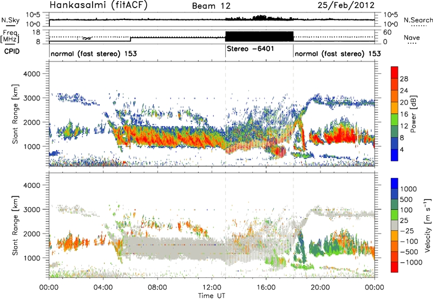Select the CPID row label
The width and height of the screenshot is (433, 299).
pos(12,51)
